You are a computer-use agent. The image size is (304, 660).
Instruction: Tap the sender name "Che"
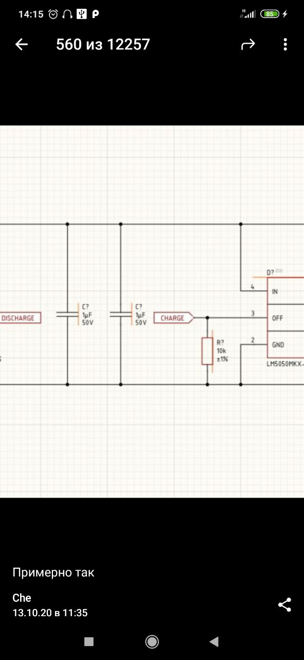coord(22,598)
